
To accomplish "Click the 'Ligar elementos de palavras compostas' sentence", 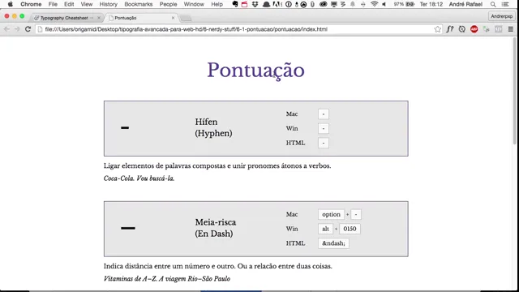I will pos(217,165).
